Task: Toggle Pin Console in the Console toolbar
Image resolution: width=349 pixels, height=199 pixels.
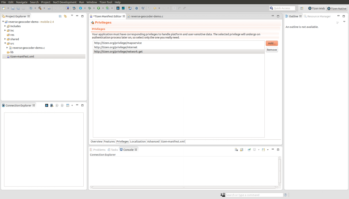Action: click(x=249, y=150)
